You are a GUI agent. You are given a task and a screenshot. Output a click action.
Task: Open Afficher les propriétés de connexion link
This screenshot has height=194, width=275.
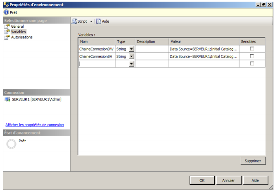coord(35,125)
